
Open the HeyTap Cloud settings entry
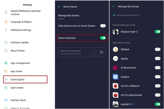(x=27, y=100)
